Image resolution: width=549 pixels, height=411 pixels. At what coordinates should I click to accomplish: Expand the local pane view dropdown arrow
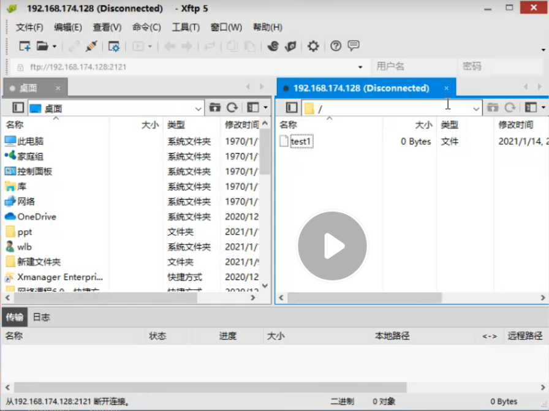tap(265, 107)
